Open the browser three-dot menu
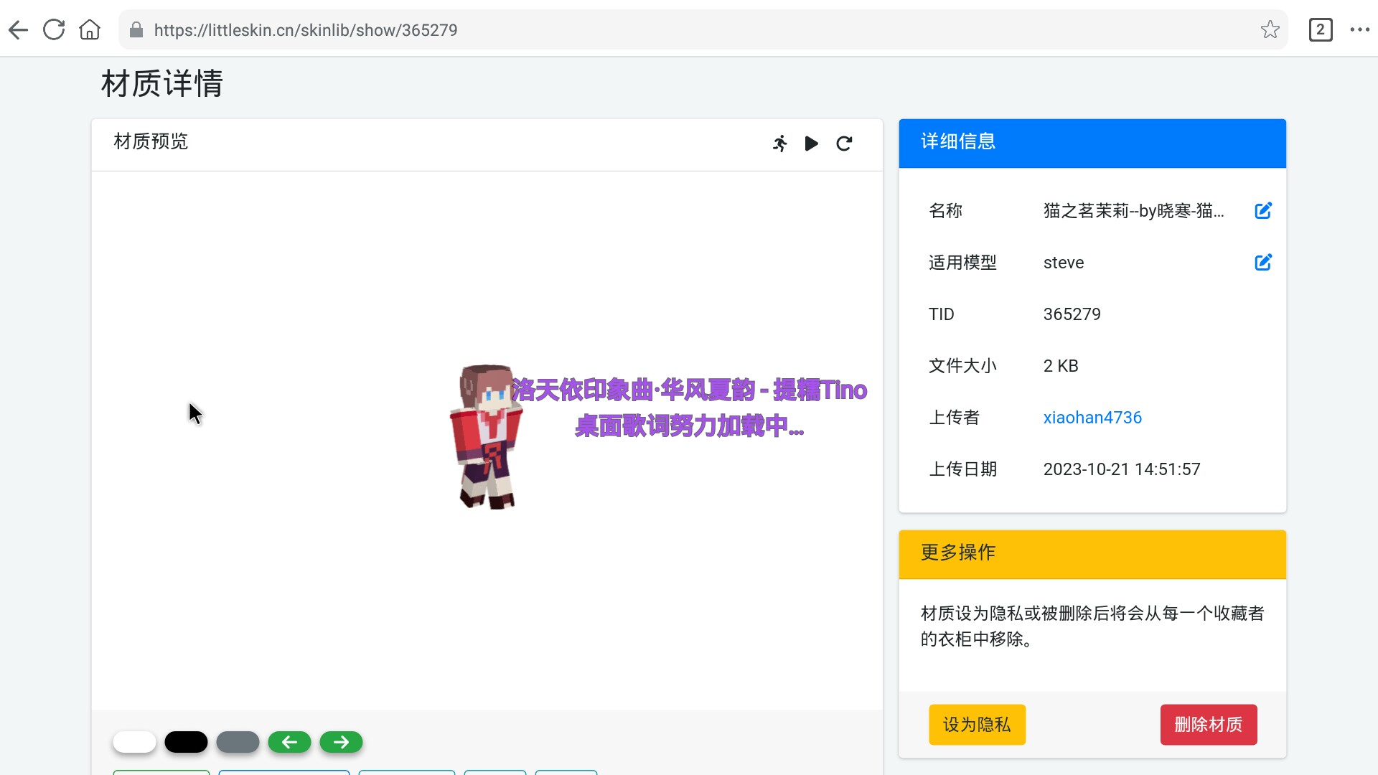This screenshot has height=775, width=1378. 1360,30
